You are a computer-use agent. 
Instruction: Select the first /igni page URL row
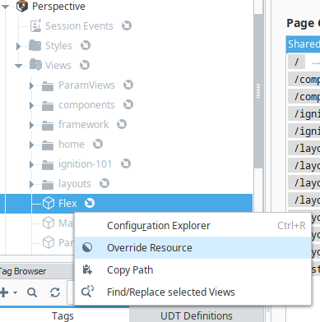[x=304, y=114]
